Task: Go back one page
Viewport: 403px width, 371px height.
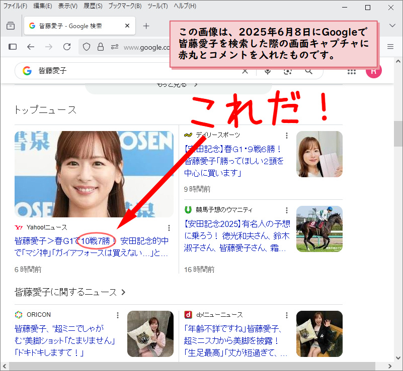Action: [31, 47]
